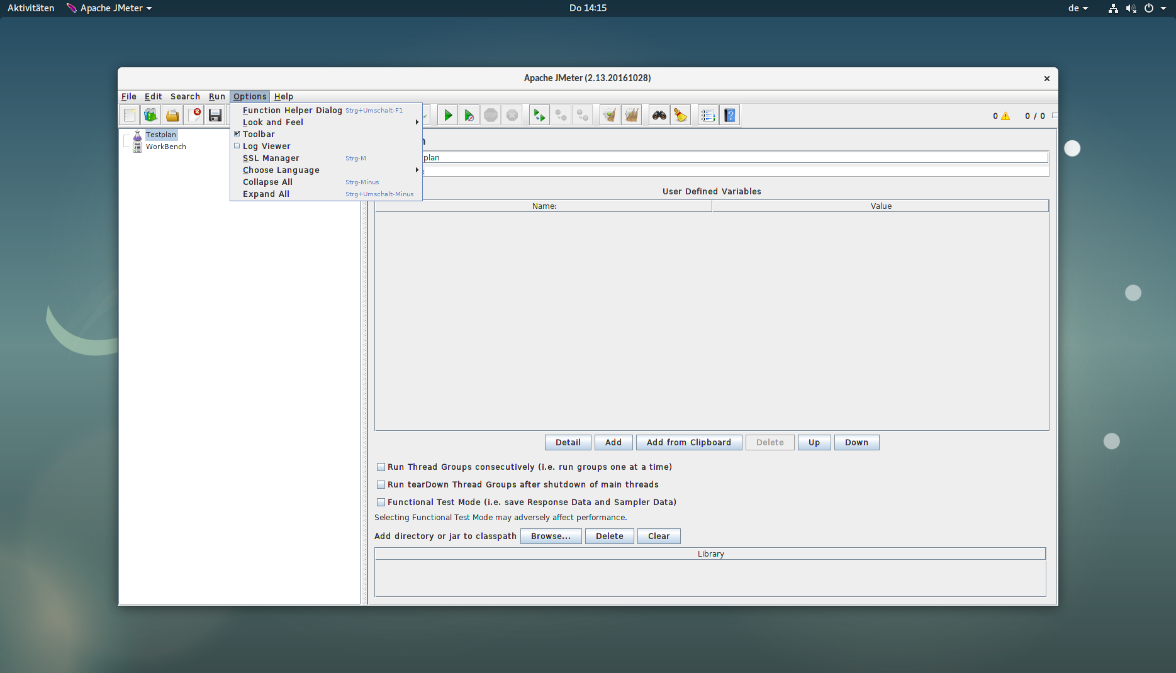Screen dimensions: 1176x673
Task: Choose Expand All menu entry
Action: (326, 194)
